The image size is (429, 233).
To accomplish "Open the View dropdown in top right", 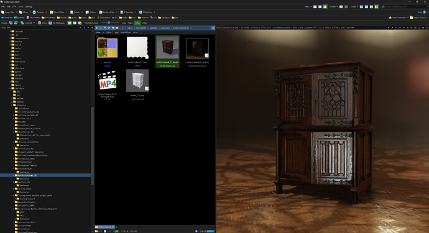I will 308,7.
